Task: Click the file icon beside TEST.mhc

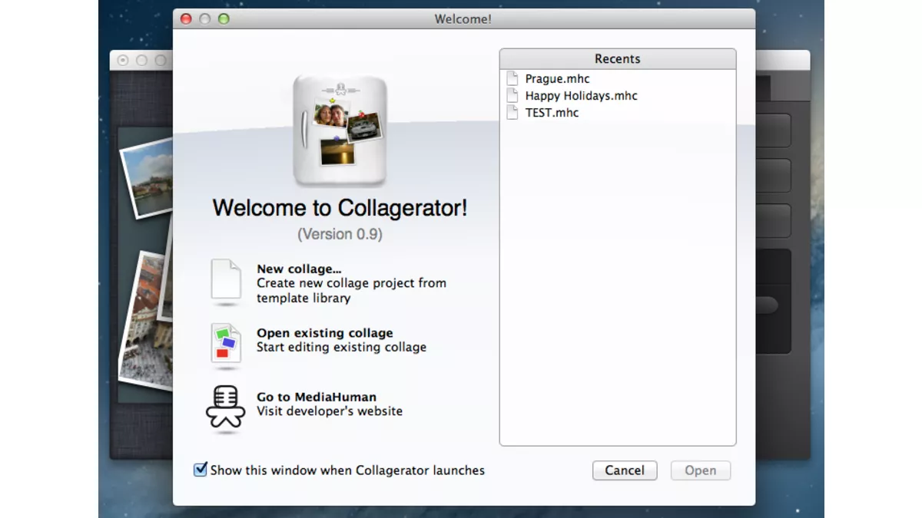Action: [x=513, y=112]
